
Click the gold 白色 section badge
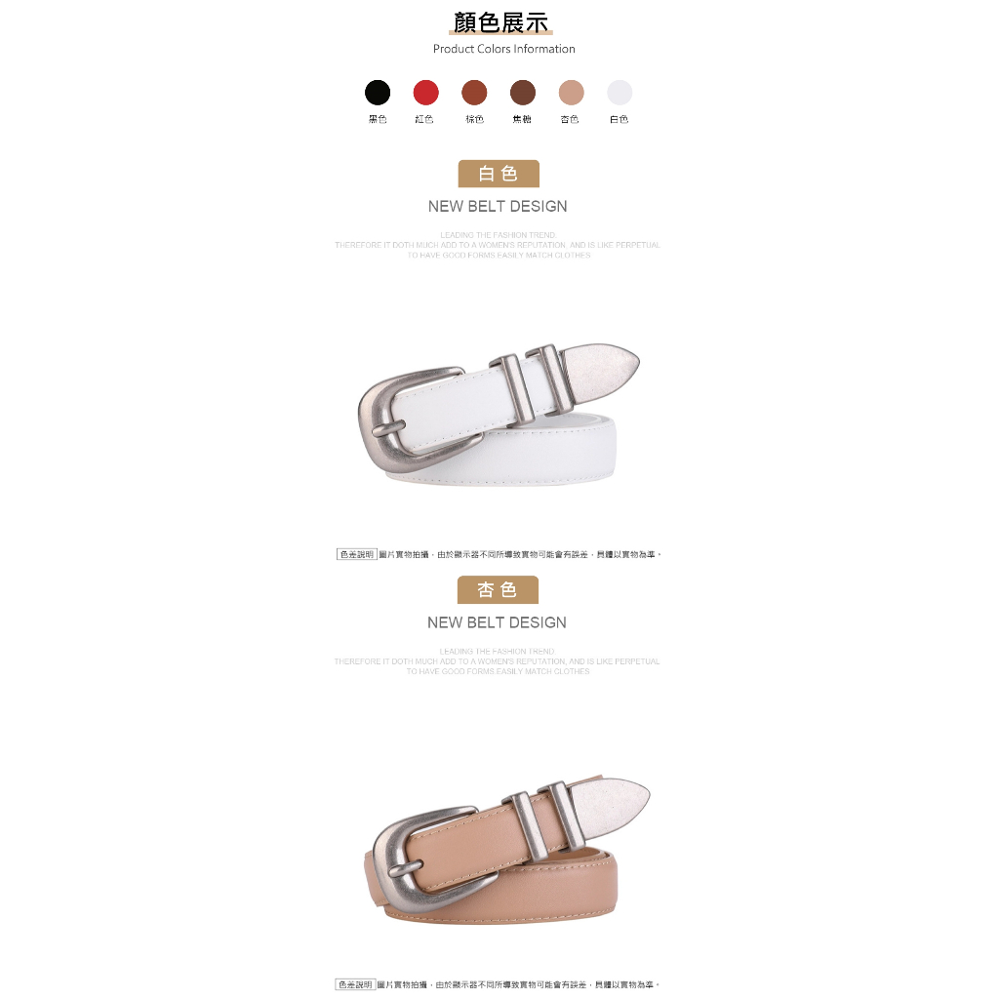(x=499, y=174)
